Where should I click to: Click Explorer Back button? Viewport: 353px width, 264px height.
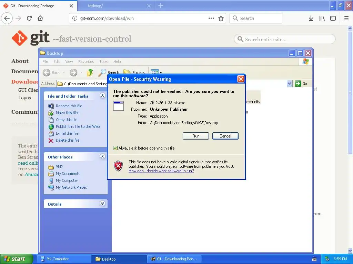click(51, 73)
